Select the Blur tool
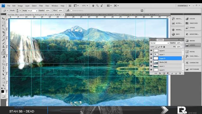The image size is (202, 114). point(3,60)
